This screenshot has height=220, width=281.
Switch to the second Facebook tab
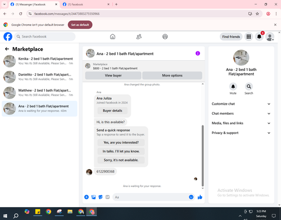[86, 5]
